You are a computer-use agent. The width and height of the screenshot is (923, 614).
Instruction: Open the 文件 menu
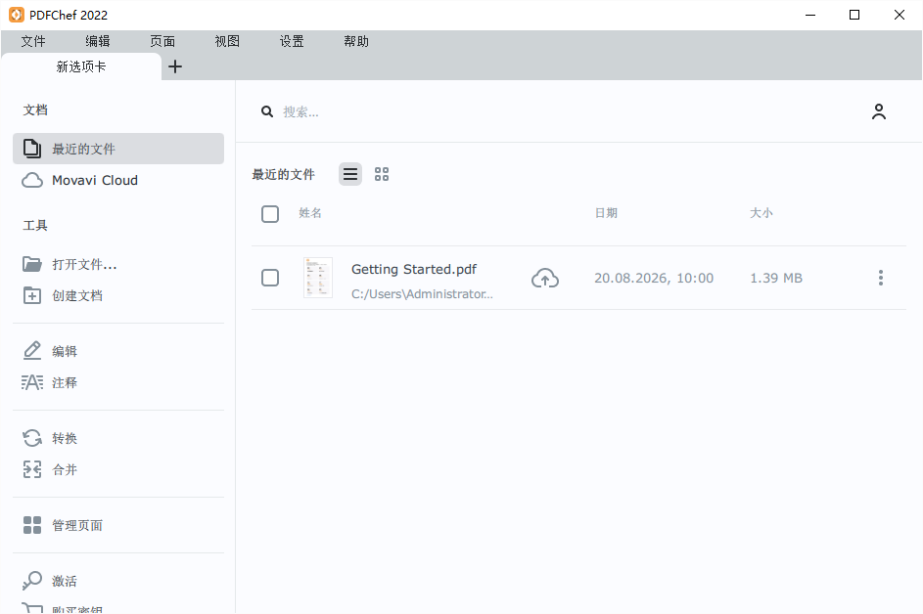coord(33,41)
